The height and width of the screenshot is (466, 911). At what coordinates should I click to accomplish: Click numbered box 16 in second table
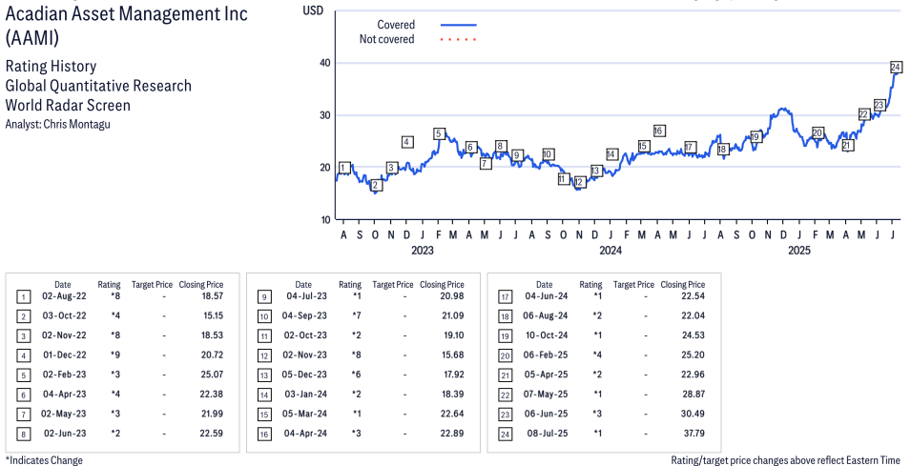click(x=264, y=435)
